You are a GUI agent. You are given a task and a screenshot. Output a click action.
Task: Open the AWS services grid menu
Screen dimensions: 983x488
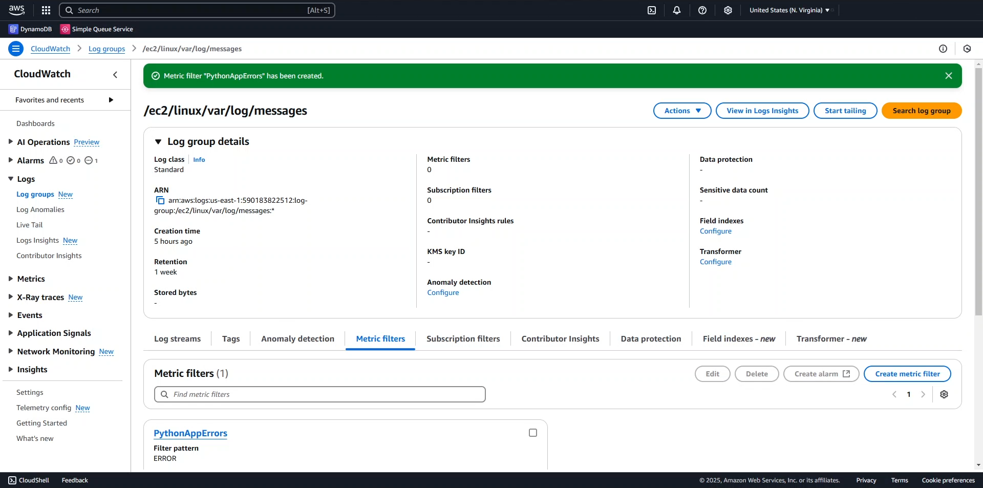46,10
